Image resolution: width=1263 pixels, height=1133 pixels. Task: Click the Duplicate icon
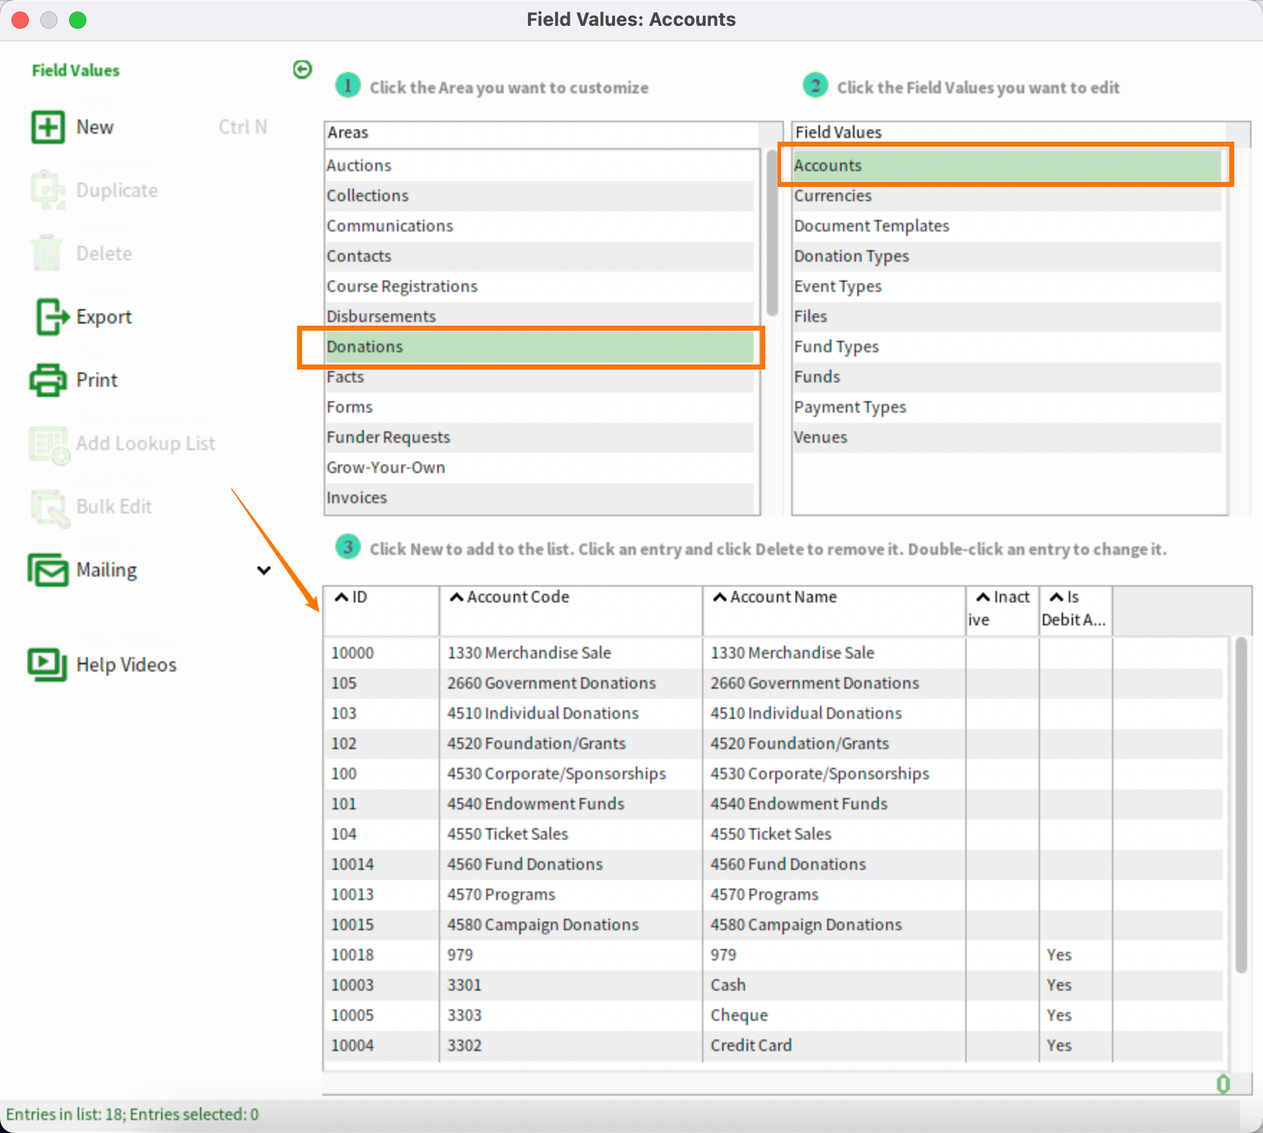coord(47,190)
